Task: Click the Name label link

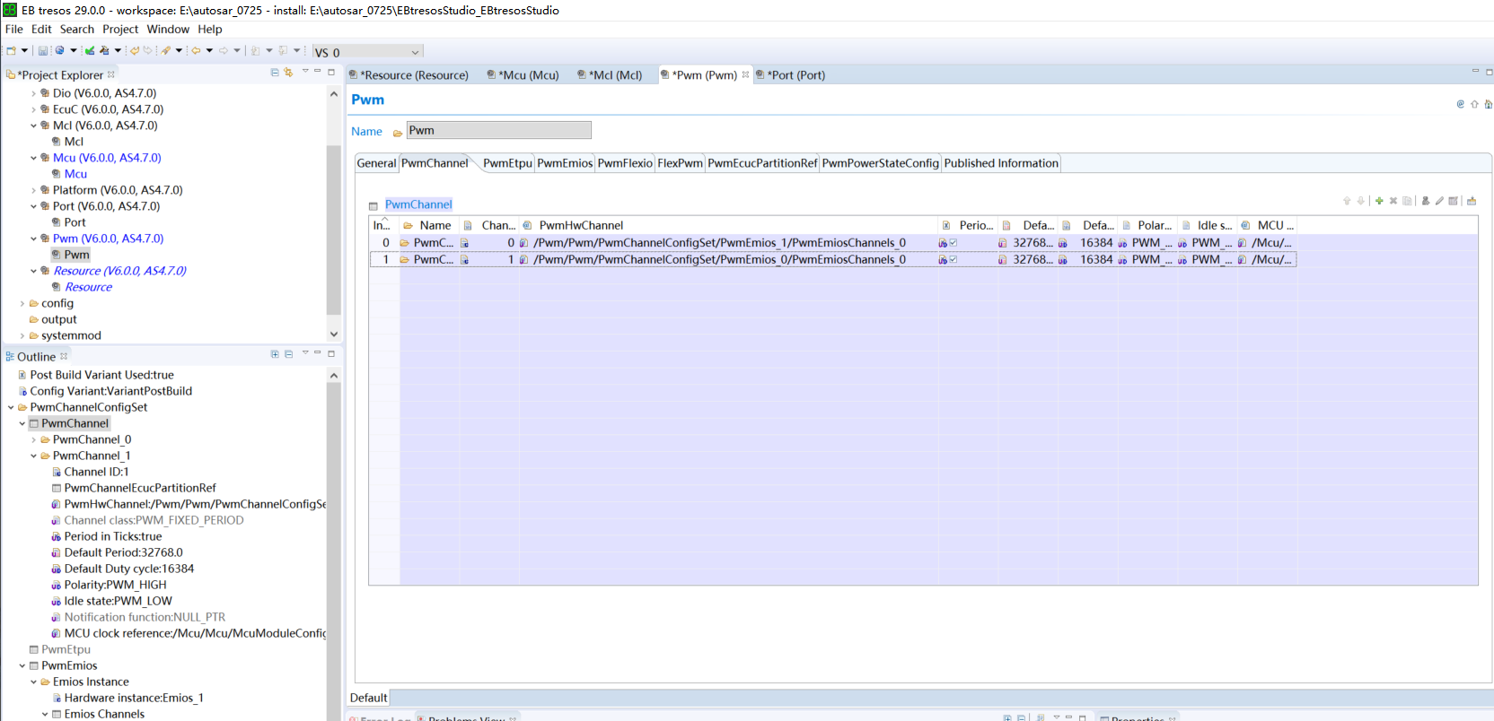Action: pos(366,132)
